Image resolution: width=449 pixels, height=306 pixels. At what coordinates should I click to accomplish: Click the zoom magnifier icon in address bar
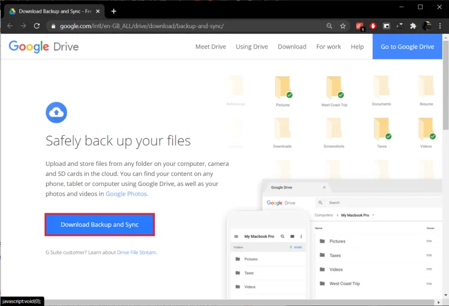point(329,26)
